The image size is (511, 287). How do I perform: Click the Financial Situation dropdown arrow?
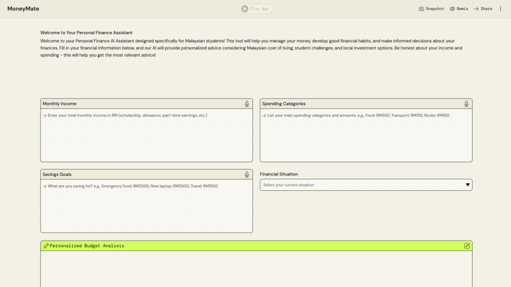(x=468, y=185)
